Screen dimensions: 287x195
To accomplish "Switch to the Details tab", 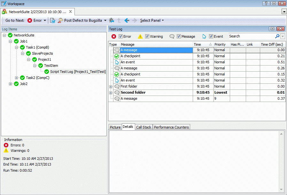I will click(x=128, y=127).
